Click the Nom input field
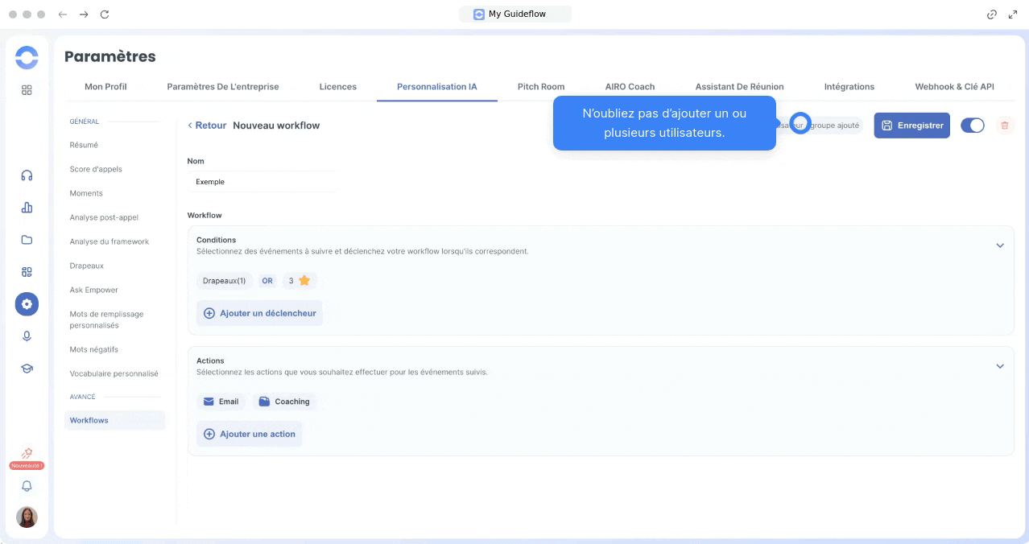This screenshot has height=544, width=1029. pos(262,182)
